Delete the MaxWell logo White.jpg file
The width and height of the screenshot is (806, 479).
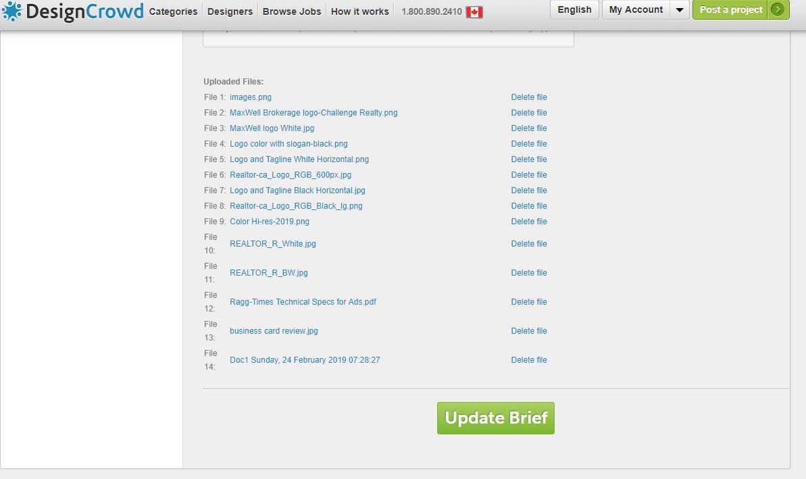pyautogui.click(x=529, y=128)
